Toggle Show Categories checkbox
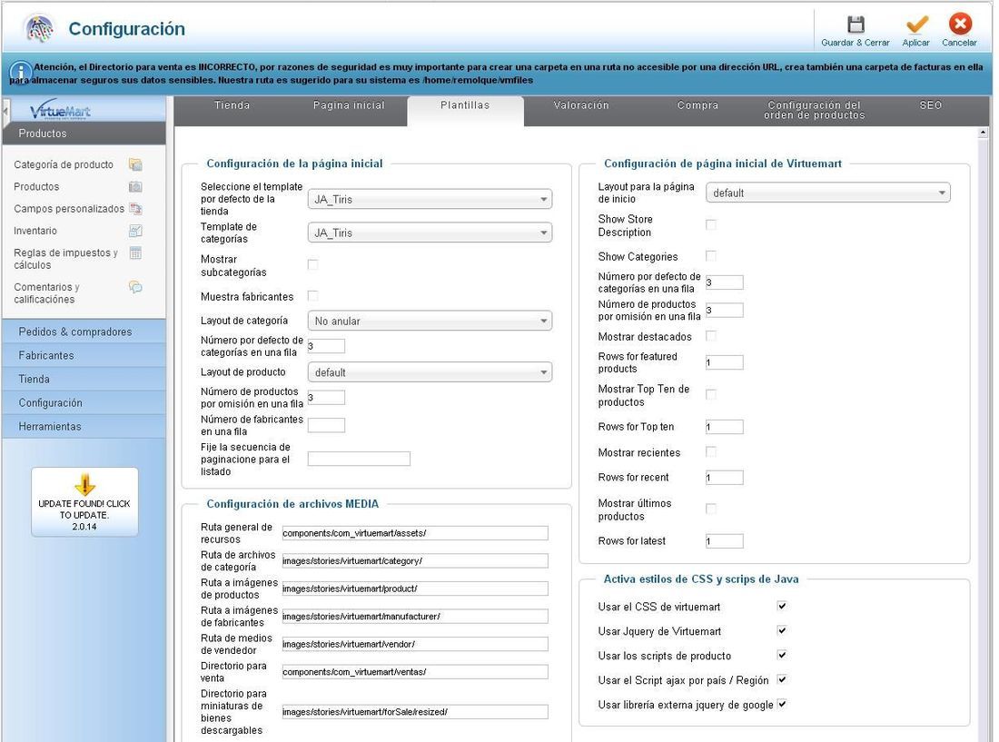This screenshot has height=742, width=999. pyautogui.click(x=711, y=256)
